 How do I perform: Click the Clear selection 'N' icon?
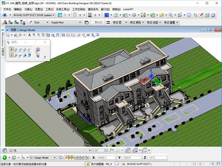pyautogui.click(x=38, y=50)
